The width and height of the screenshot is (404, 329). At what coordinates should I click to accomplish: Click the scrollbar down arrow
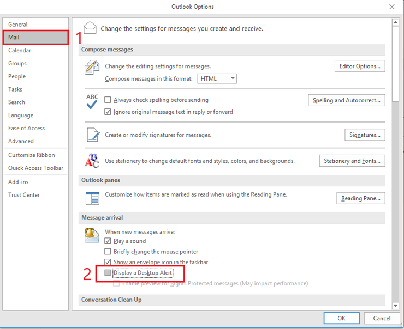(395, 306)
